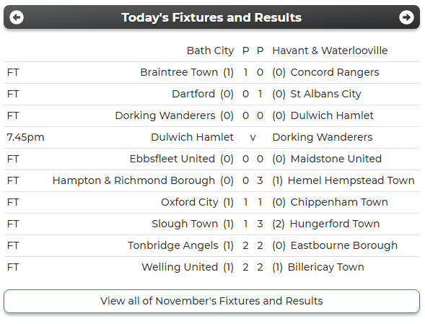Select Hemel Hempstead Town team name
The height and width of the screenshot is (324, 425).
click(x=351, y=180)
